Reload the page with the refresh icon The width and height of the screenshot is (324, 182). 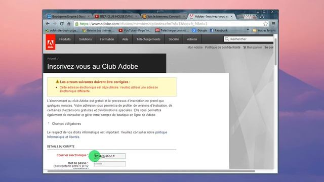tap(62, 24)
